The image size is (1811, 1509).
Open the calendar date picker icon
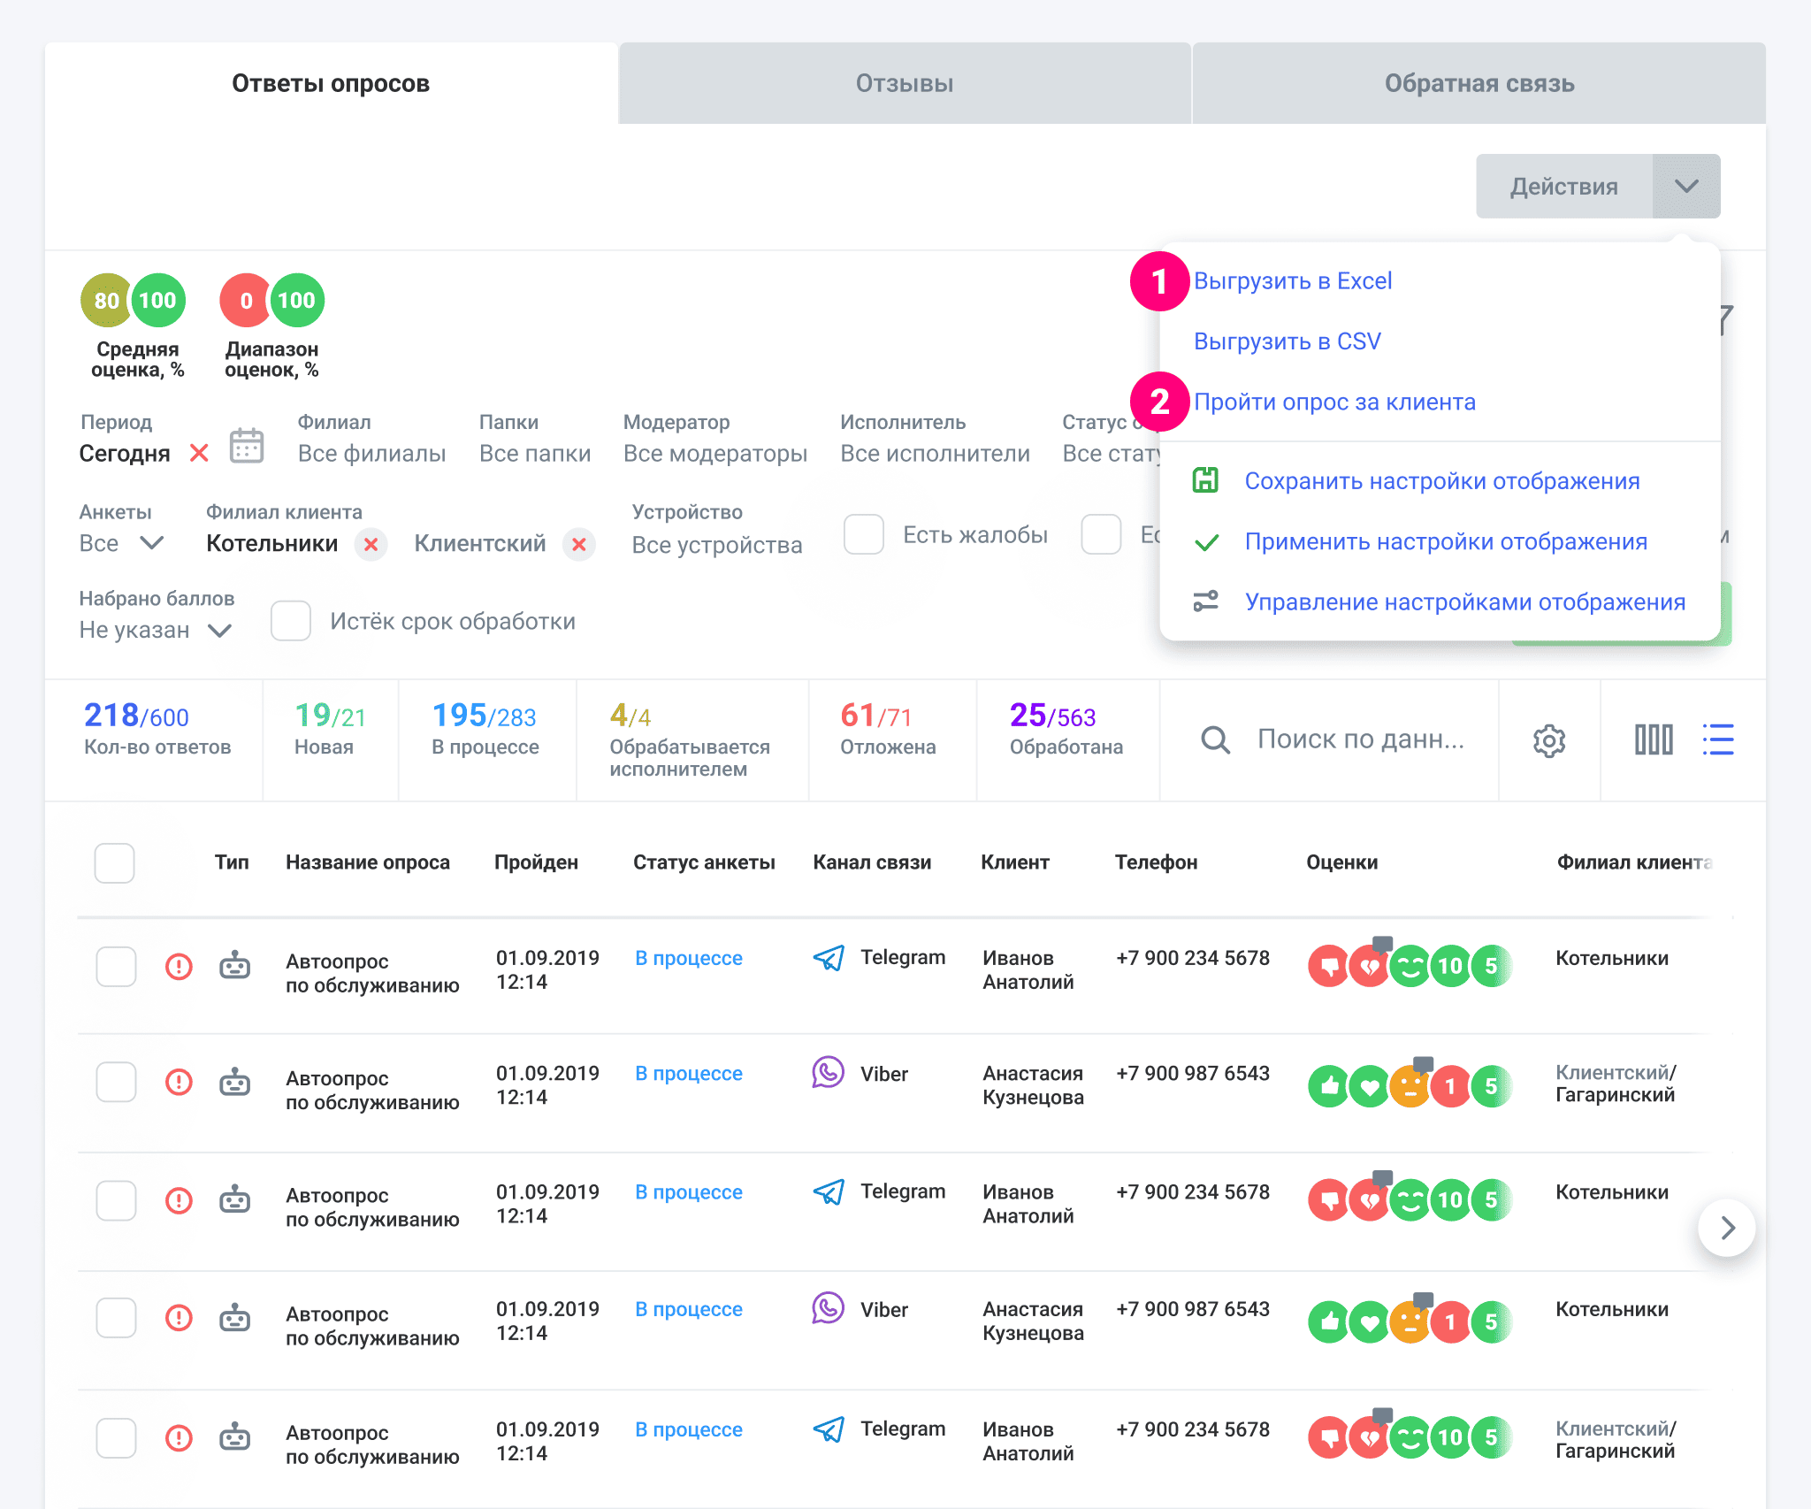[246, 446]
